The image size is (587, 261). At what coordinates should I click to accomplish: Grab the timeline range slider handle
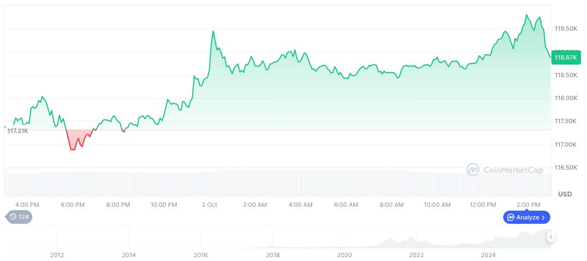tap(550, 237)
